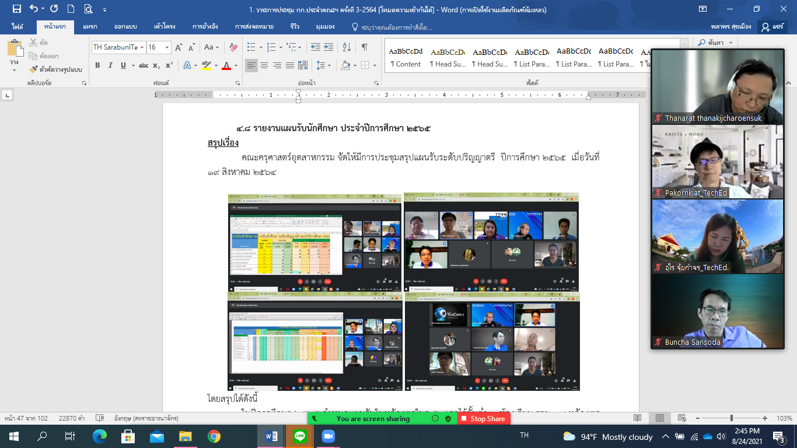The image size is (797, 448).
Task: Switch to the เค้าโครง (Layout) tab
Action: coord(166,27)
